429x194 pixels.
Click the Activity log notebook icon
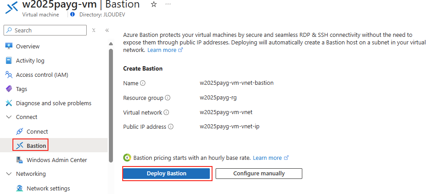pyautogui.click(x=9, y=60)
